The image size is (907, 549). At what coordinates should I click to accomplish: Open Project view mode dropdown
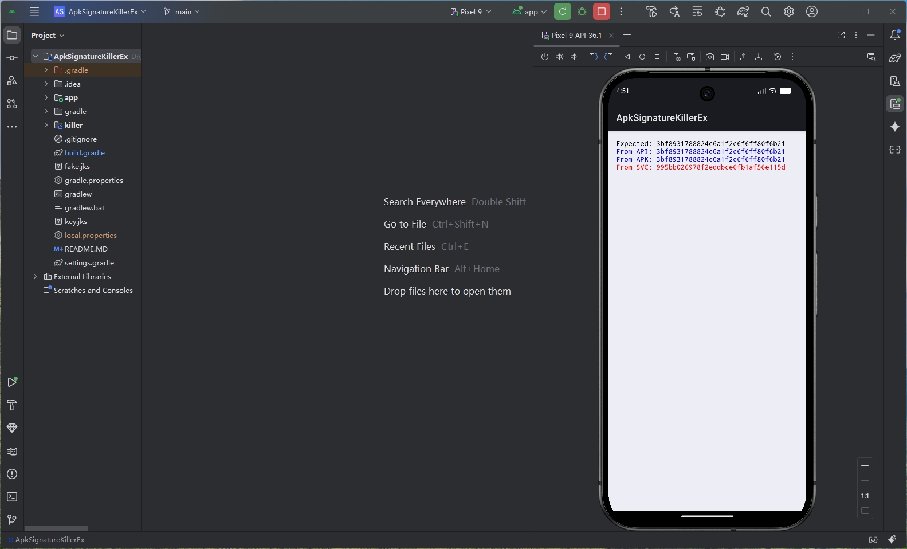48,35
